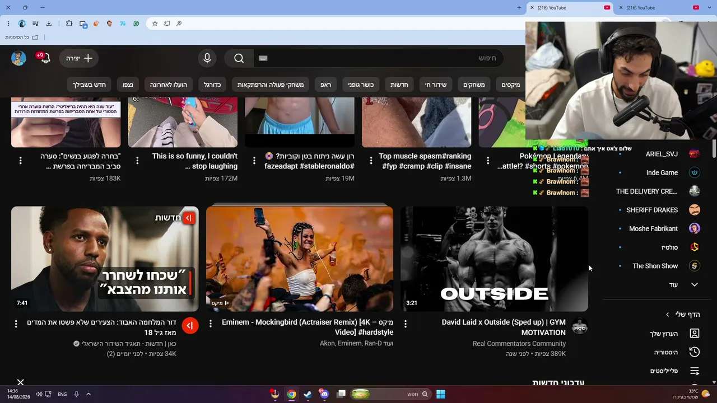
Task: Start voice search with the microphone icon
Action: pos(207,58)
